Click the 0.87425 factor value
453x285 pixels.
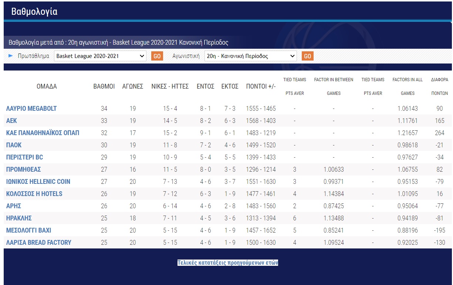[334, 206]
